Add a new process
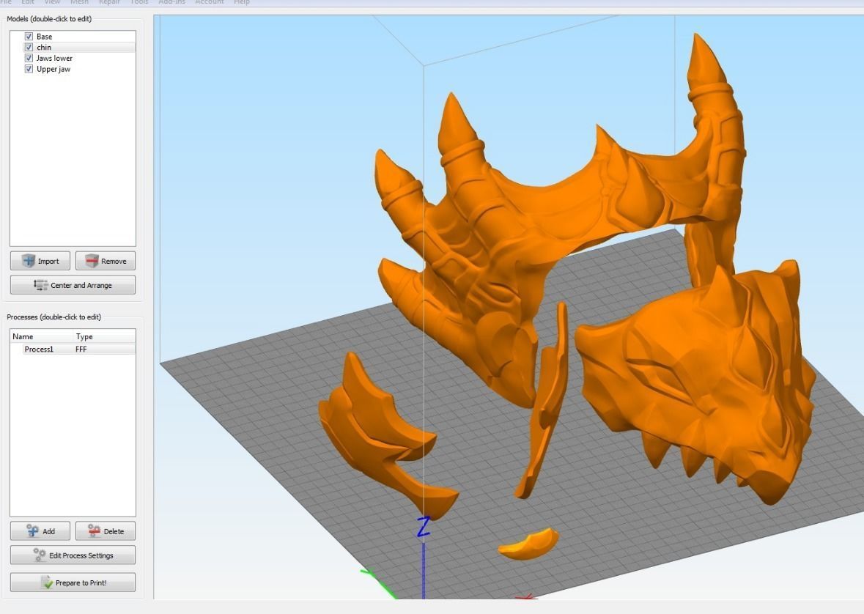Image resolution: width=864 pixels, height=614 pixels. (40, 530)
